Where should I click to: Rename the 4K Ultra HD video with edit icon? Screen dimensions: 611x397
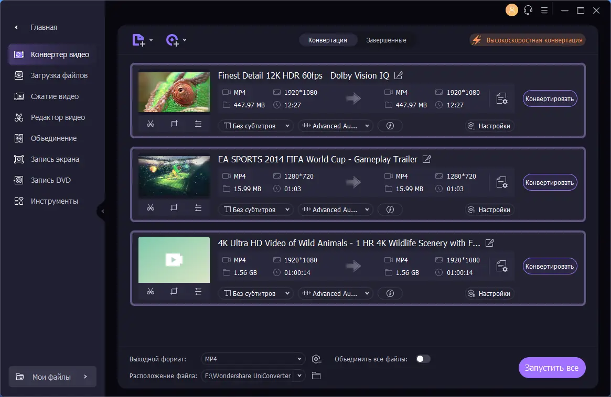pos(490,243)
